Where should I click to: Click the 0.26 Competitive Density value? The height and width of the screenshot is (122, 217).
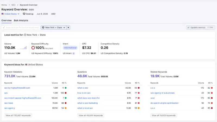click(104, 48)
